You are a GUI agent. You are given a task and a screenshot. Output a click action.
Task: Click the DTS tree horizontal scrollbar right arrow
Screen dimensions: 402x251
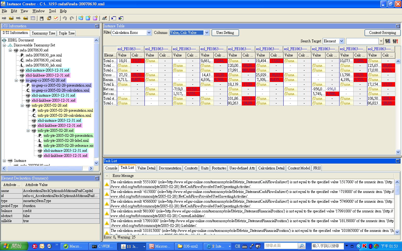click(x=91, y=168)
